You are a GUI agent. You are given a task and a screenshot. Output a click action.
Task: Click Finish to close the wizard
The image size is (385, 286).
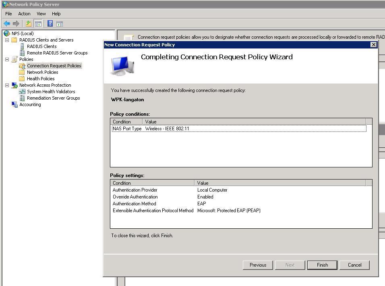(x=322, y=265)
